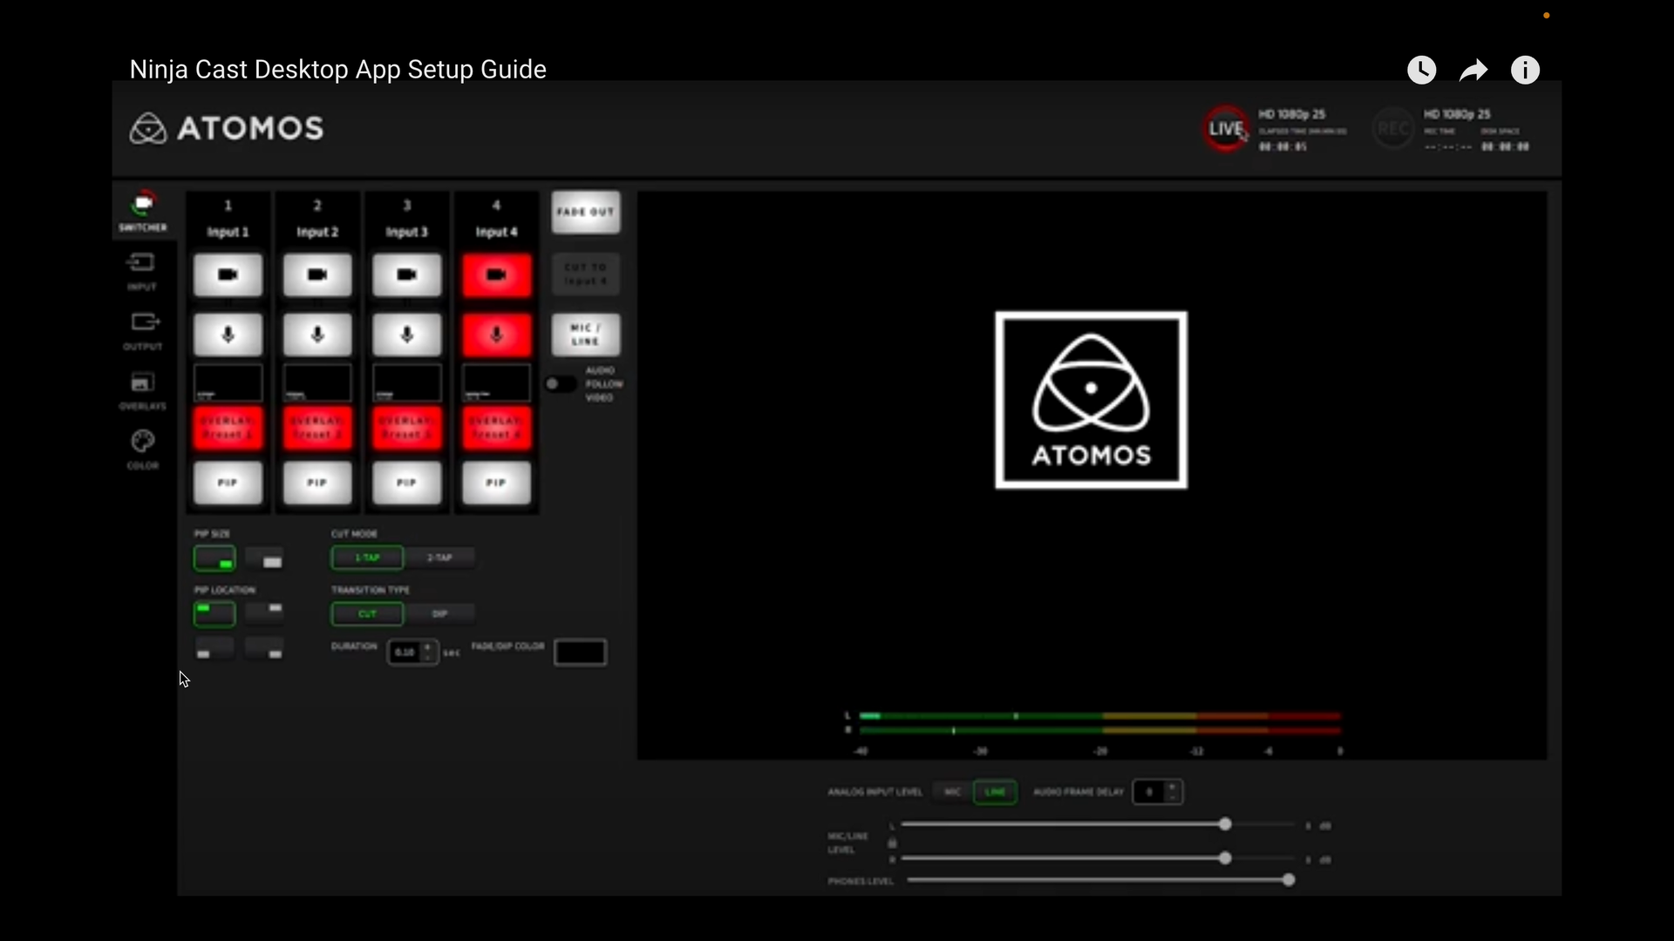Toggle Overlay Preset 4 button
Image resolution: width=1674 pixels, height=941 pixels.
pyautogui.click(x=496, y=428)
